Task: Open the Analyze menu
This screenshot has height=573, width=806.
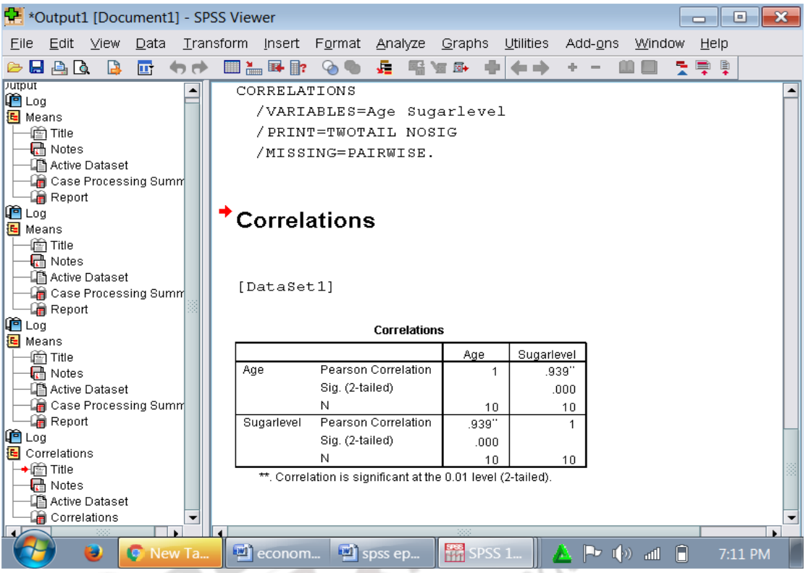Action: pos(400,43)
